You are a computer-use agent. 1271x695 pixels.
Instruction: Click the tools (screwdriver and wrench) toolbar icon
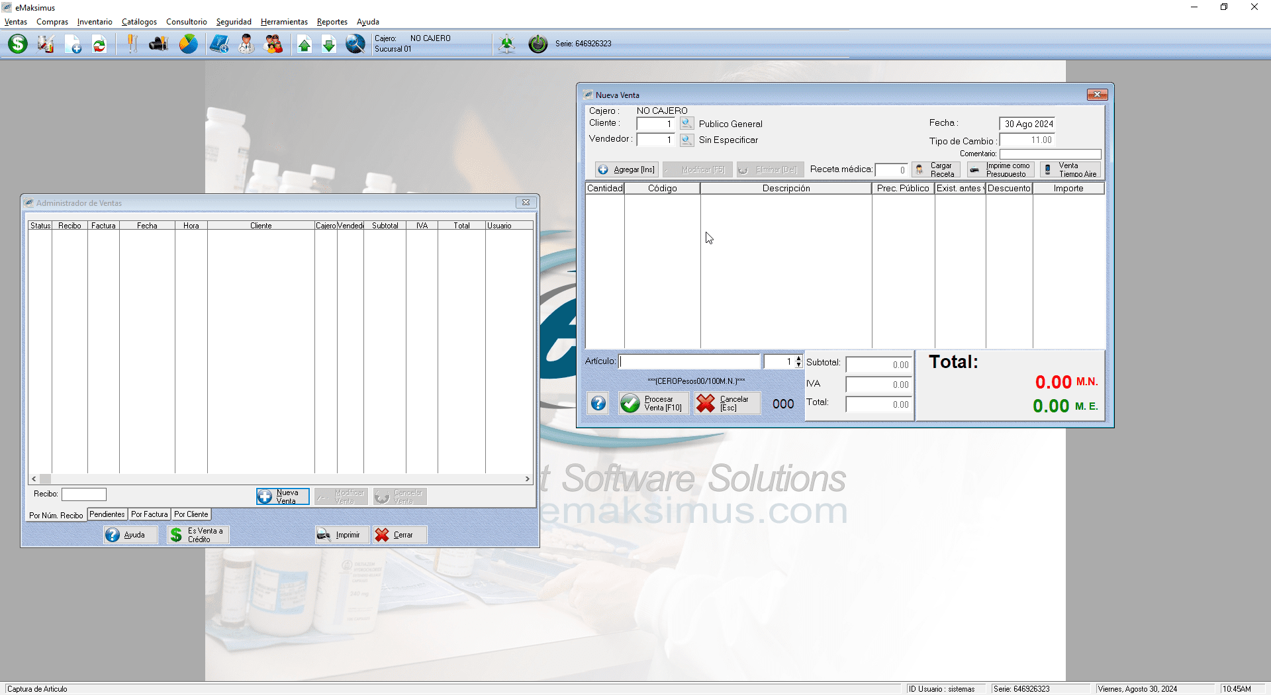(x=132, y=44)
